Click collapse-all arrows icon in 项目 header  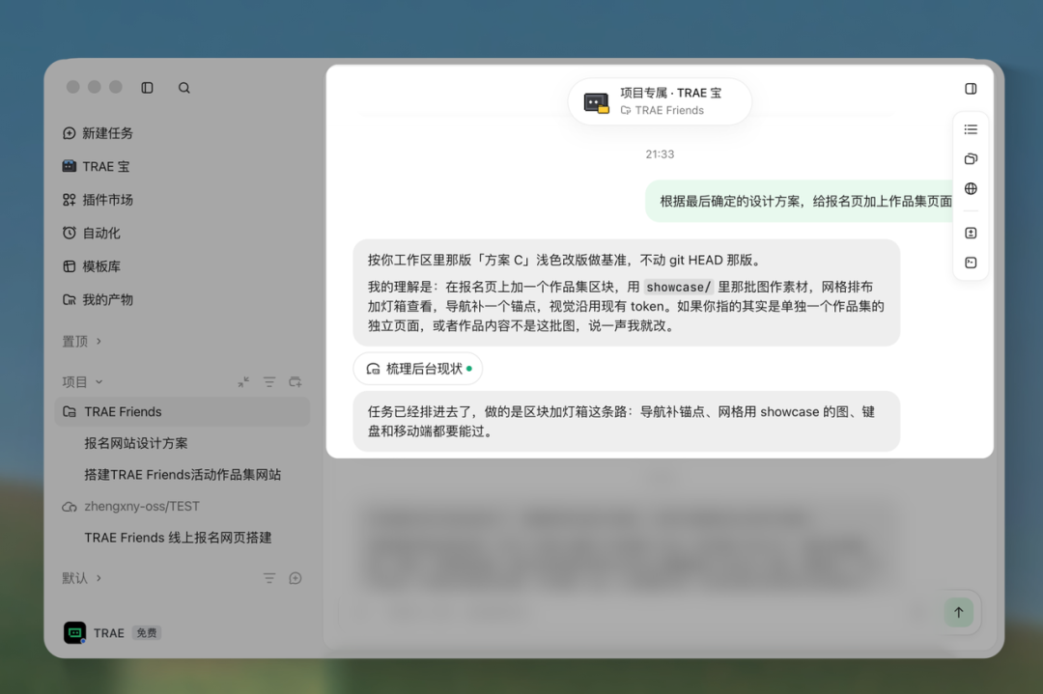tap(243, 382)
